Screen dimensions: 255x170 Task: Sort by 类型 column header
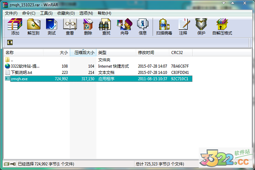(116, 53)
